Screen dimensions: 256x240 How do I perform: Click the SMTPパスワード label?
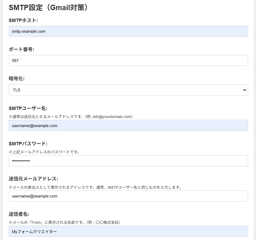(x=28, y=144)
